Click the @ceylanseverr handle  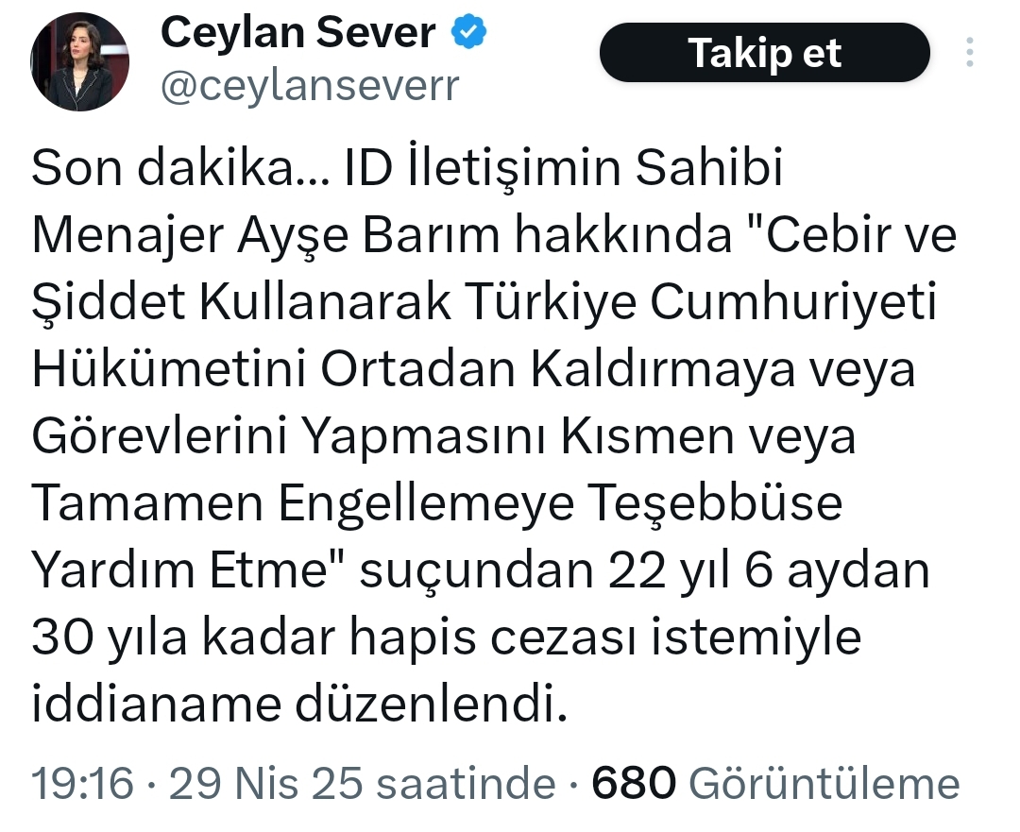[x=310, y=86]
